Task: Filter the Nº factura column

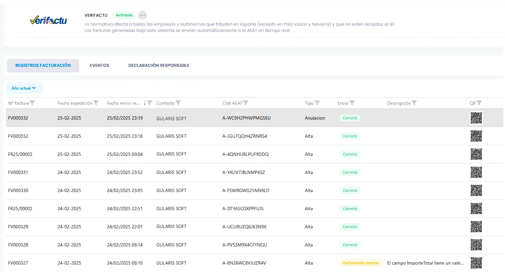Action: 32,103
